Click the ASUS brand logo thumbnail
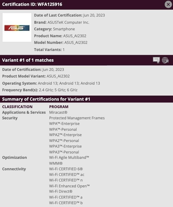Viewport: 173px width, 207px height. (x=17, y=28)
